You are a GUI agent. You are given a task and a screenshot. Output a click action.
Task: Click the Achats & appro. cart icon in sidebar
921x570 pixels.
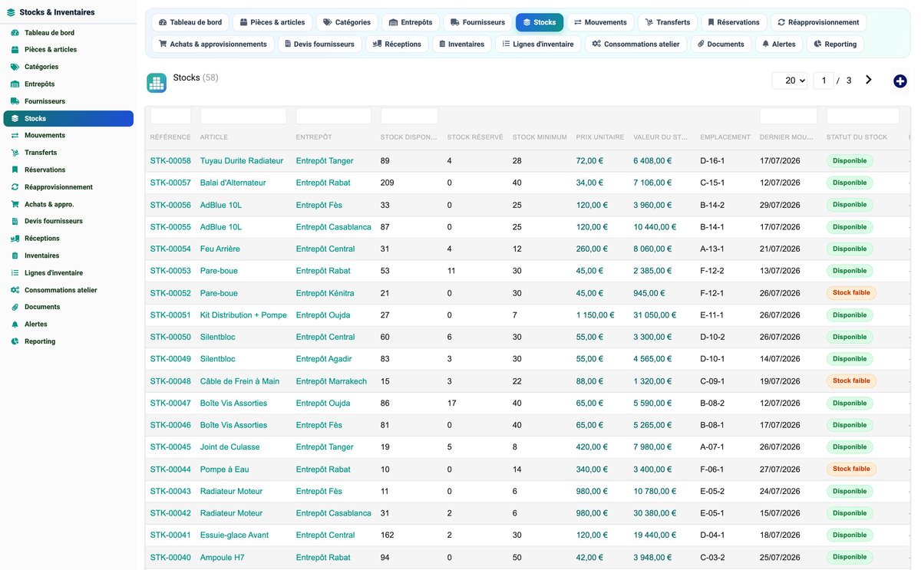point(15,204)
